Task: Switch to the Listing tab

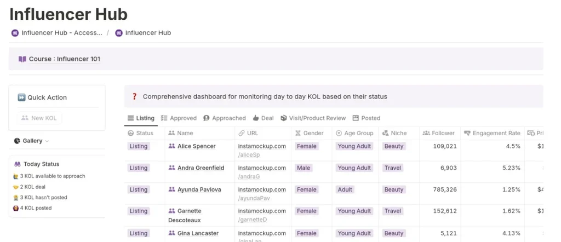Action: click(141, 118)
